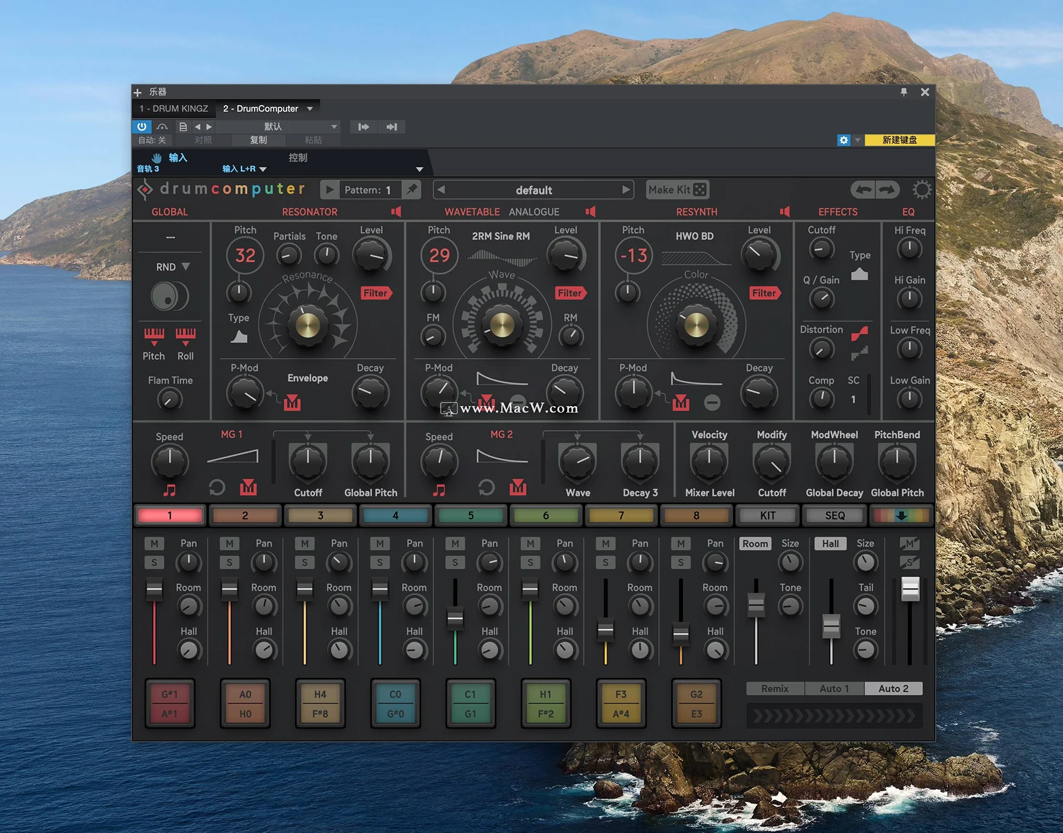Select the WAVETABLE tab
The image size is (1063, 833).
tap(472, 212)
